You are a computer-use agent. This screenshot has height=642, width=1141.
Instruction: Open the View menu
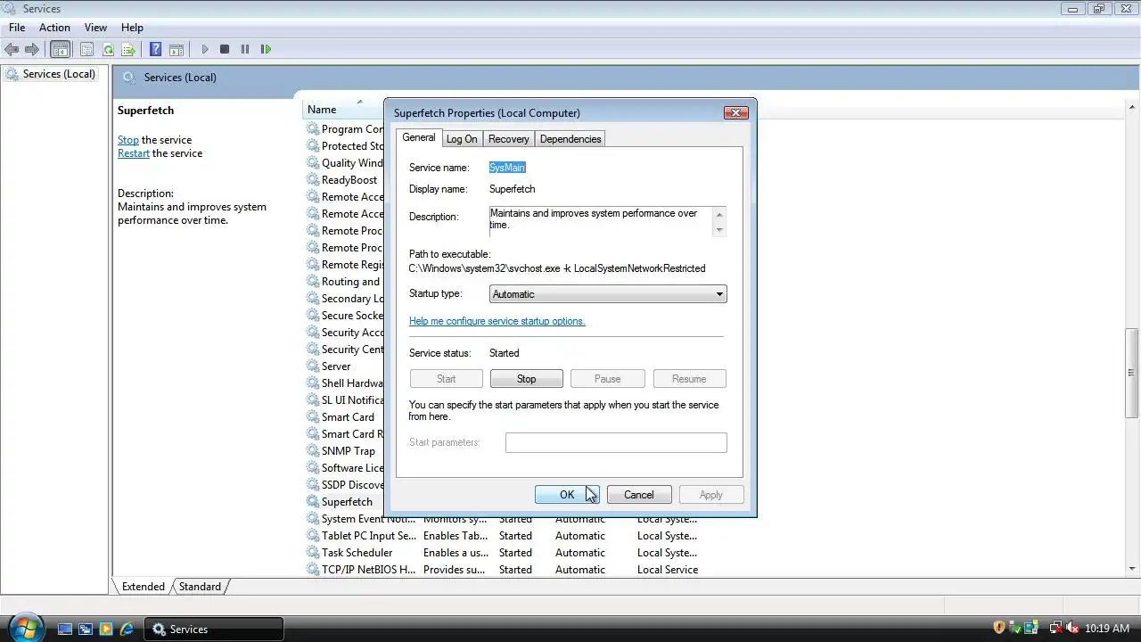(x=95, y=28)
